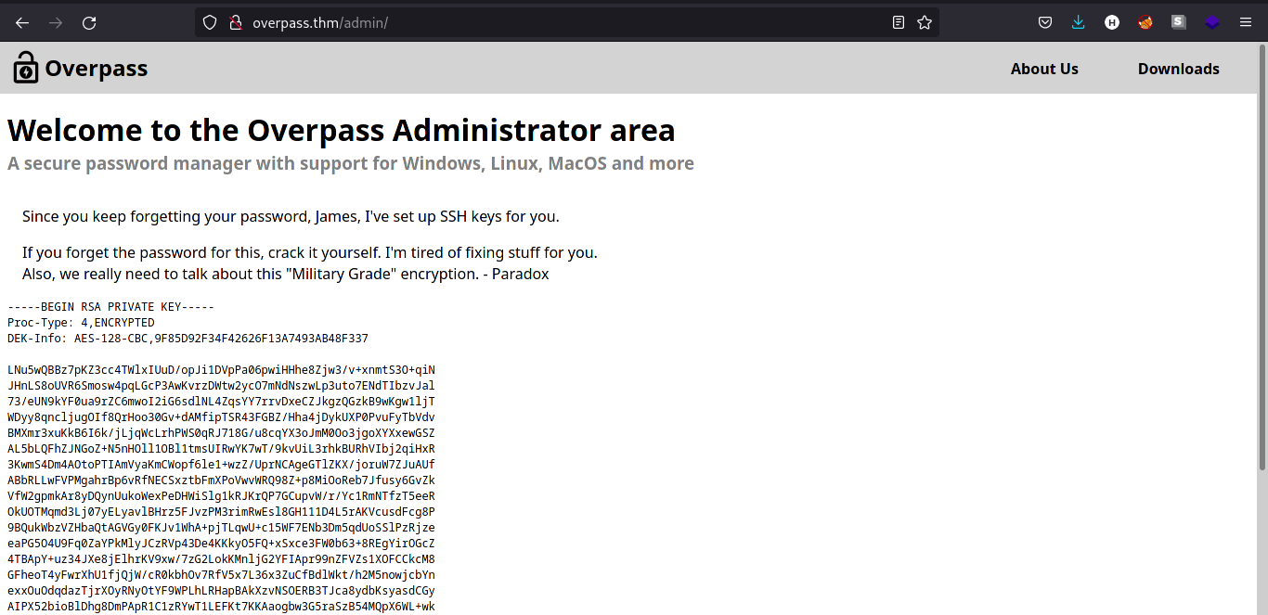The width and height of the screenshot is (1268, 615).
Task: Open the tracking protection shield panel
Action: [209, 22]
